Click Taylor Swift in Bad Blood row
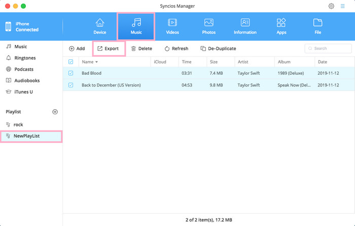Viewport: 355px width, 226px height. [x=248, y=73]
